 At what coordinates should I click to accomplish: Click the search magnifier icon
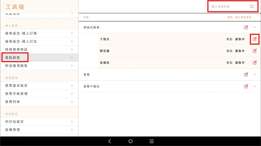tap(252, 7)
